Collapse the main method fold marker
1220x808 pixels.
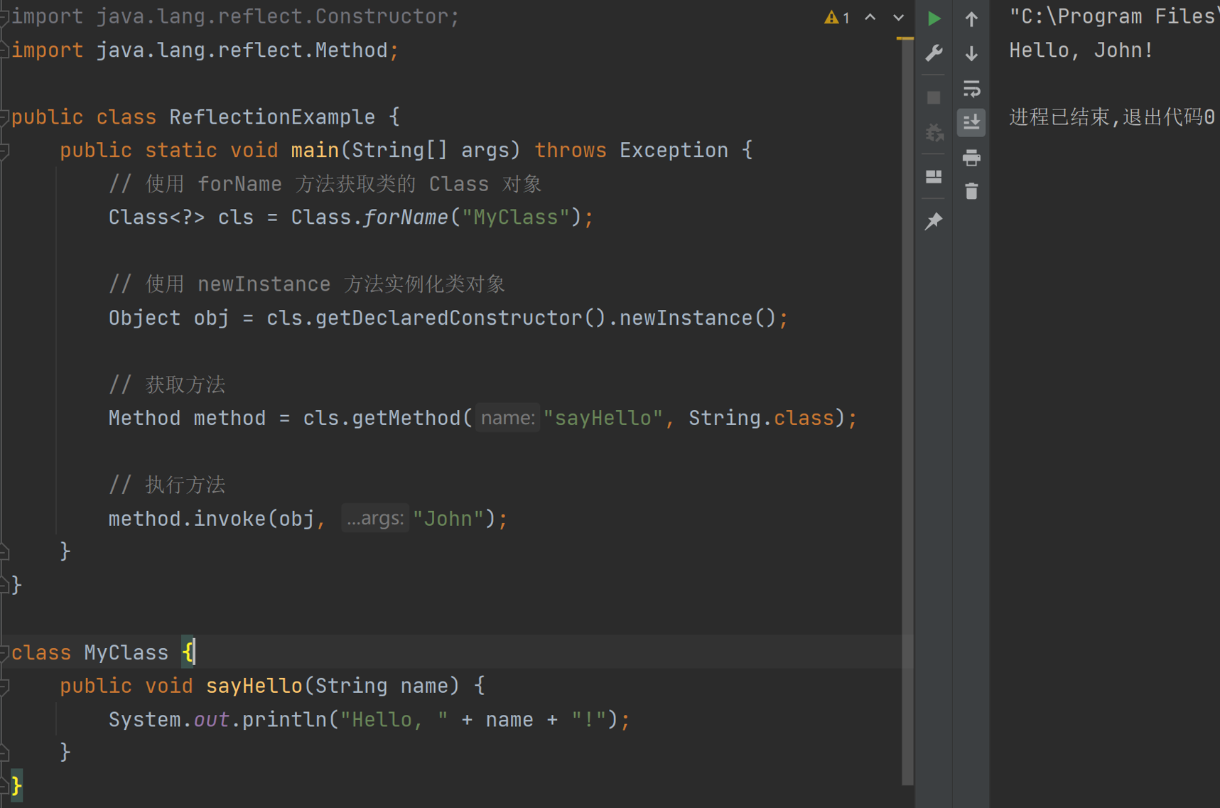[4, 151]
